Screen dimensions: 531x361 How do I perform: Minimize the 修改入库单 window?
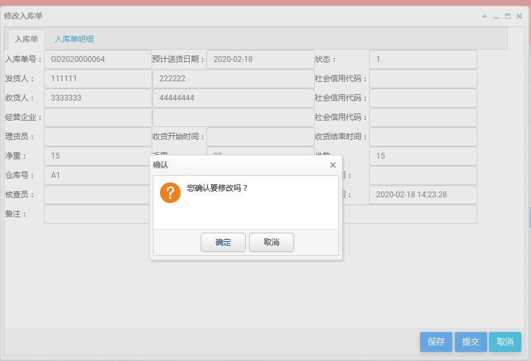pos(496,16)
